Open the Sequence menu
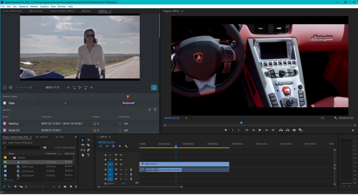This screenshot has height=195, width=358. pos(23,6)
